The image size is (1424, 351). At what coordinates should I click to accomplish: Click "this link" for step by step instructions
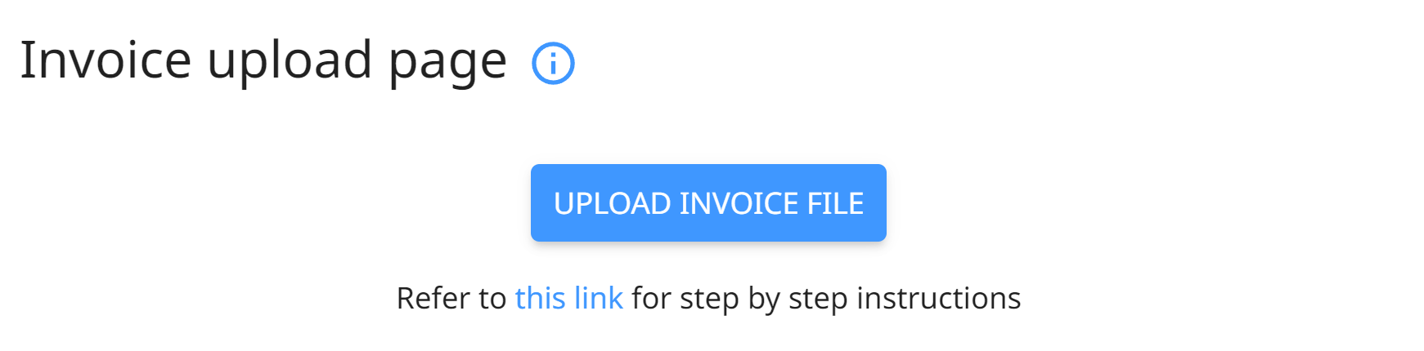(569, 298)
